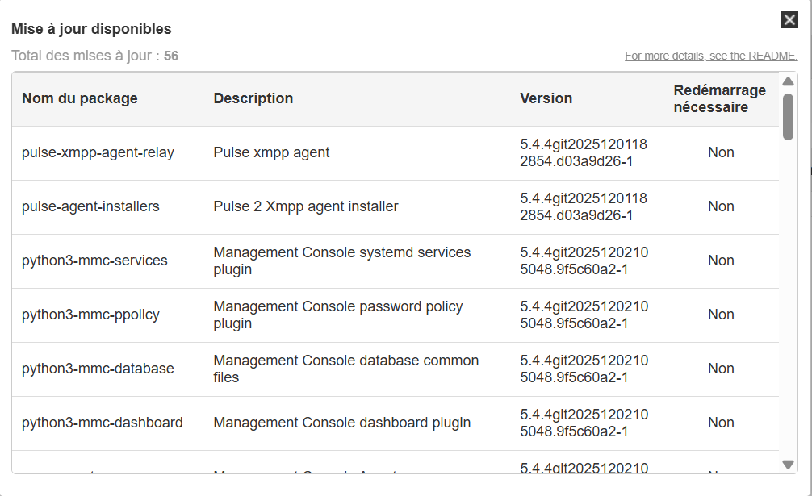Click the Description column header
The width and height of the screenshot is (812, 496).
pos(253,98)
